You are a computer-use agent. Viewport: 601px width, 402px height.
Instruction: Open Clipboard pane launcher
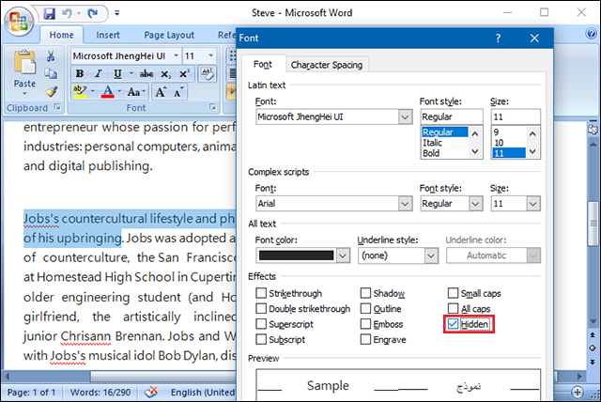click(x=57, y=107)
